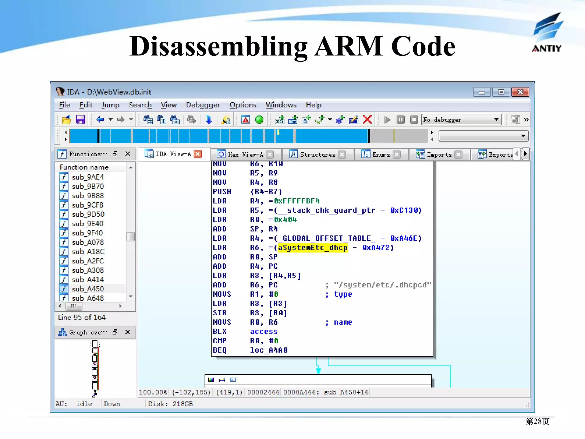This screenshot has height=439, width=585.
Task: Open the empty navigation band combo box
Action: pyautogui.click(x=483, y=136)
